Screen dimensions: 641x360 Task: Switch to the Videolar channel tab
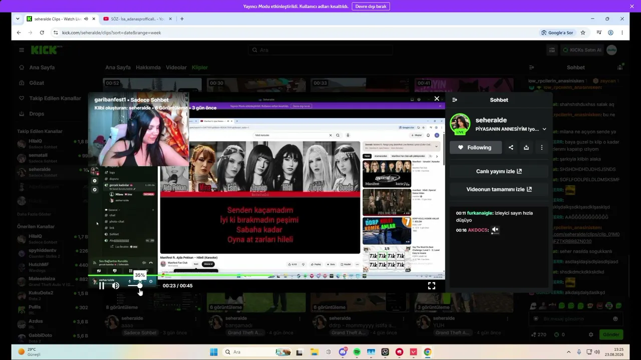click(176, 67)
